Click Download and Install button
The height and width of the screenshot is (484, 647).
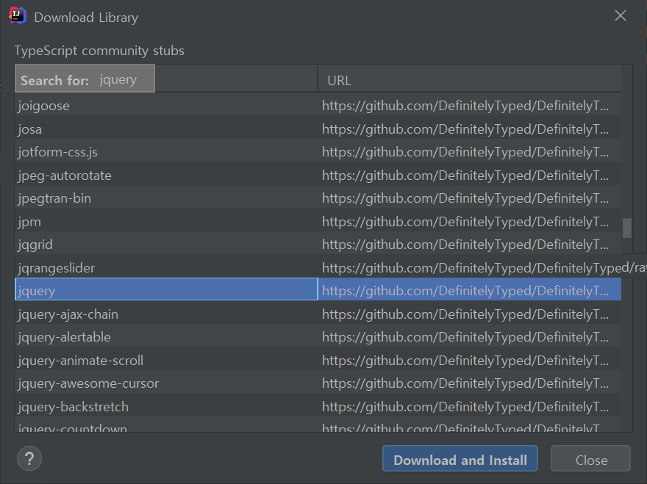[460, 460]
